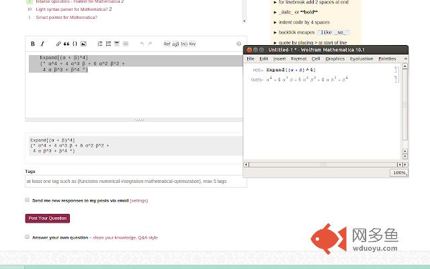Viewport: 430px width, 269px height.
Task: Open the File menu in Mathematica
Action: pos(251,59)
